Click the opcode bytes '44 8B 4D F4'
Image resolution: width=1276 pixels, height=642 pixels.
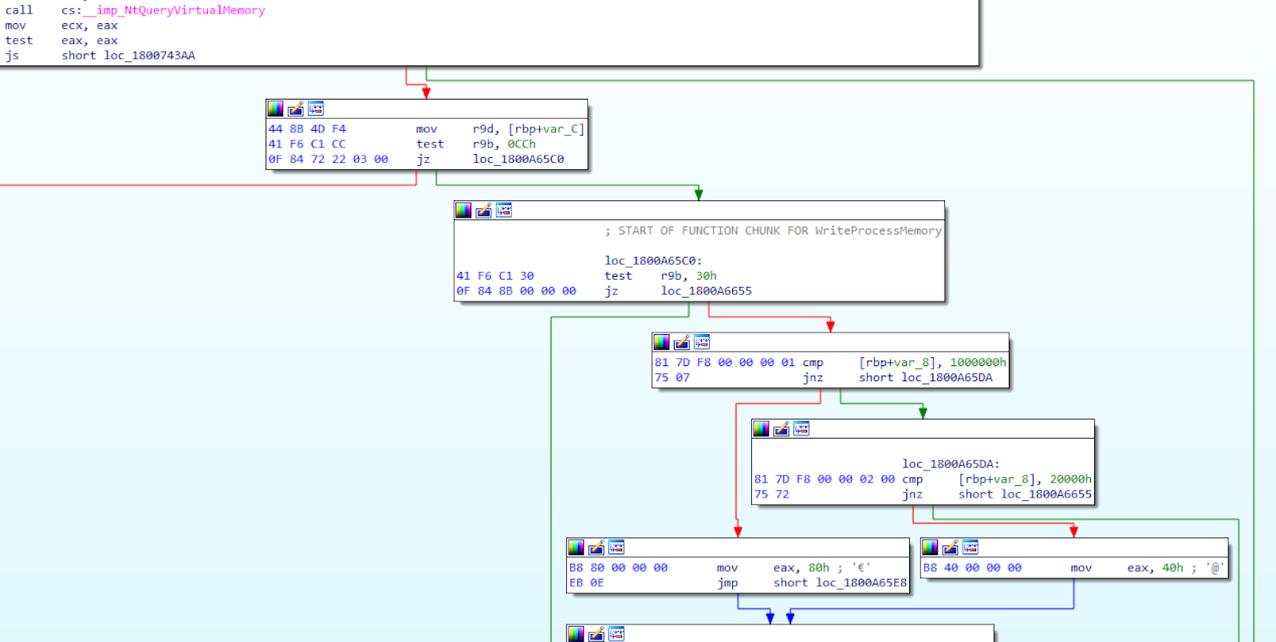307,129
